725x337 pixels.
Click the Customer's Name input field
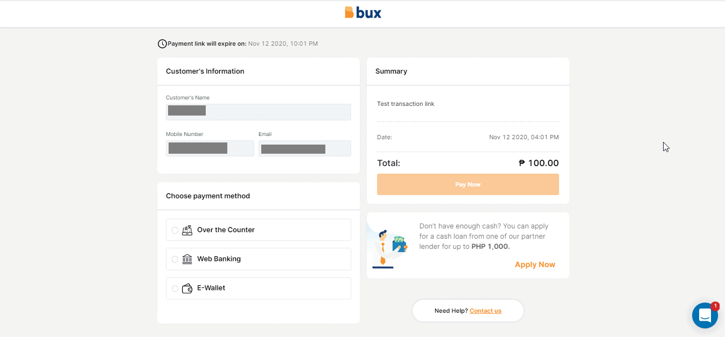pos(258,112)
